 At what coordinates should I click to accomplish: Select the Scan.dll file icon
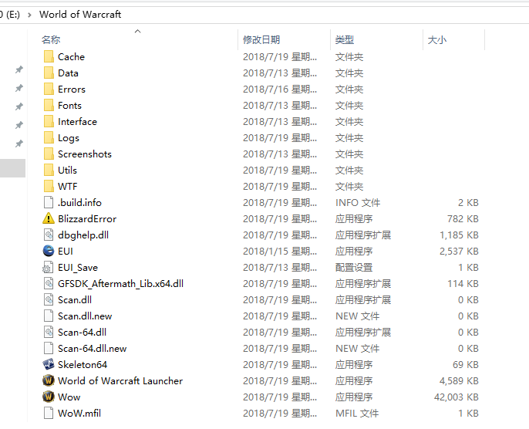pyautogui.click(x=49, y=299)
